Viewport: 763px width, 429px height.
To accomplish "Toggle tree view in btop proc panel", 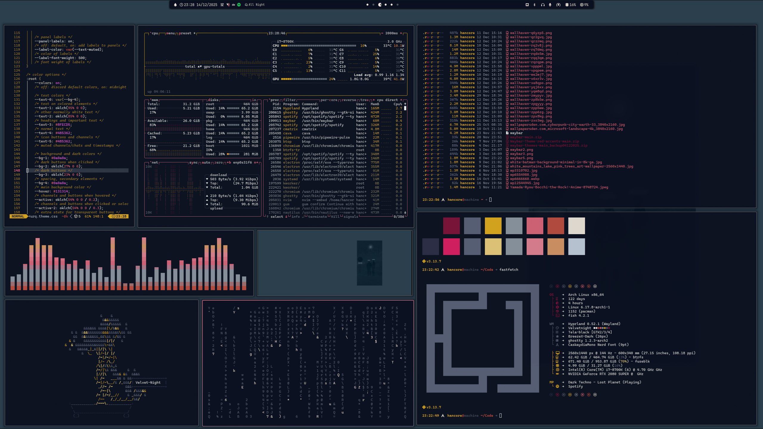I will 364,100.
